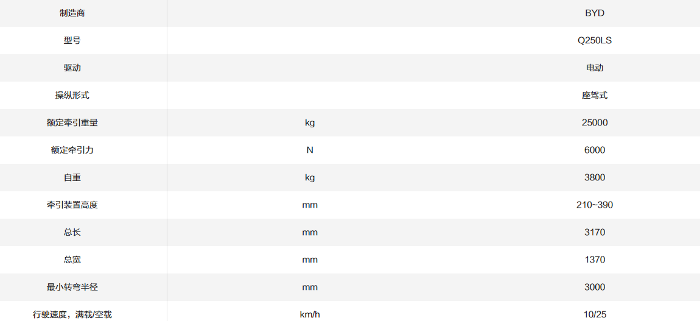Select the 3800 self-weight value
Image resolution: width=700 pixels, height=321 pixels.
[x=594, y=177]
